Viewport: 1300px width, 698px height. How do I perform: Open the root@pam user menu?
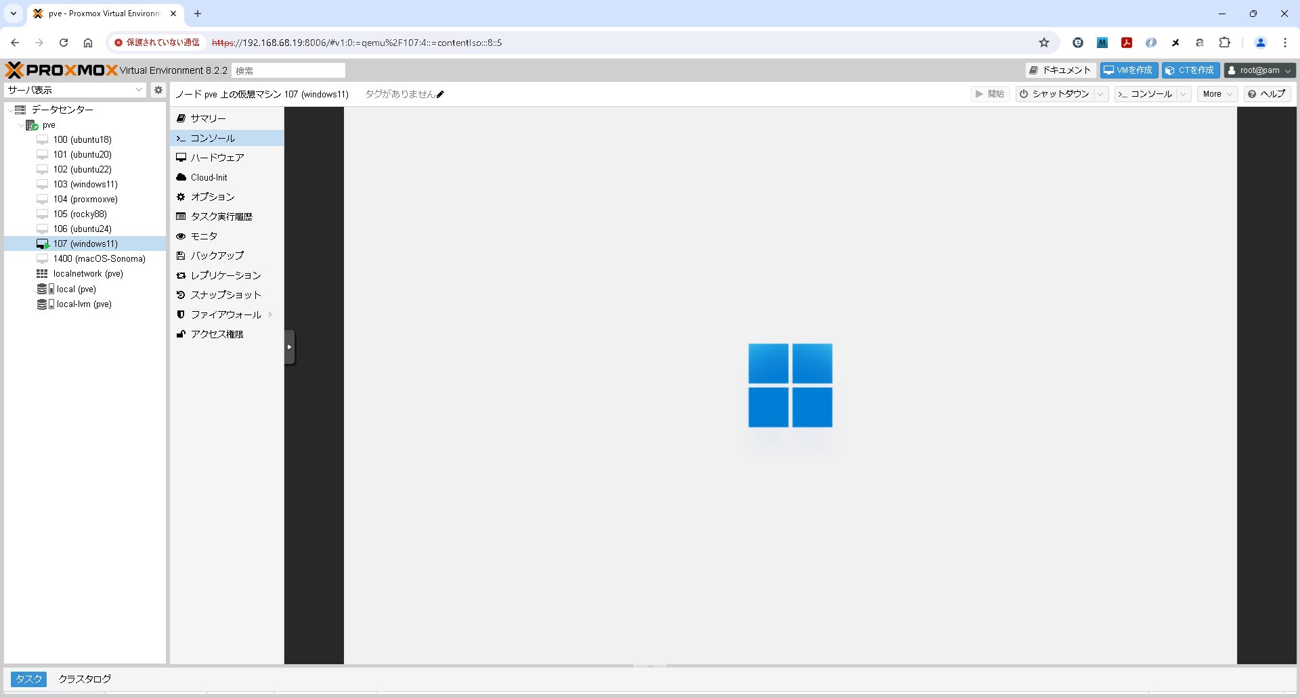tap(1259, 70)
